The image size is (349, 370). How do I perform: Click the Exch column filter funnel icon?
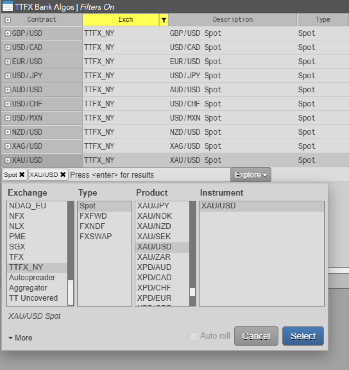(164, 20)
